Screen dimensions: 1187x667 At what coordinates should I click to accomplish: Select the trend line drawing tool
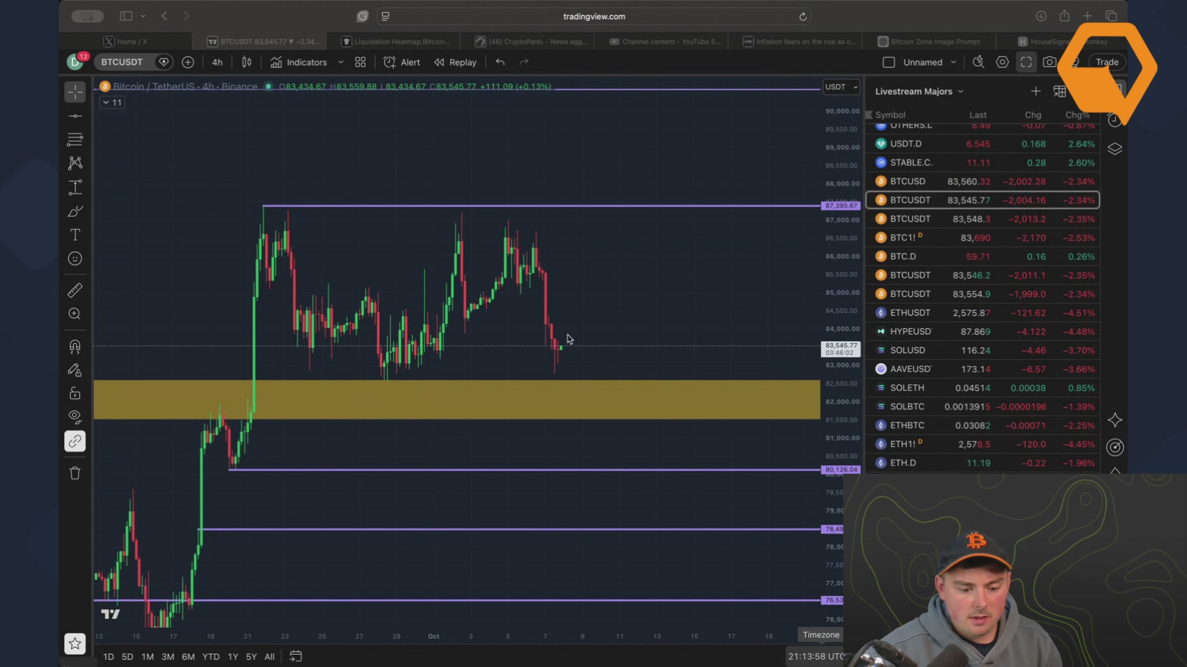coord(75,116)
